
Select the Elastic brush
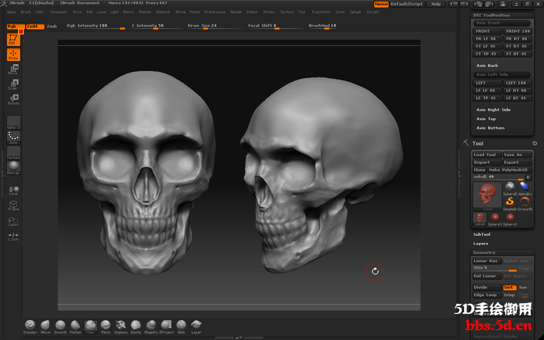click(x=136, y=327)
